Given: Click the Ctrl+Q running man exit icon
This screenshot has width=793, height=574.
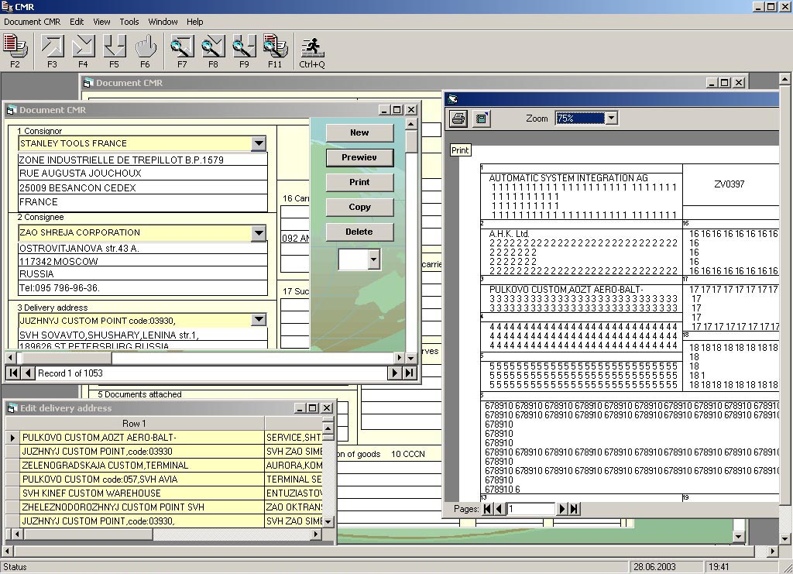Looking at the screenshot, I should [312, 46].
